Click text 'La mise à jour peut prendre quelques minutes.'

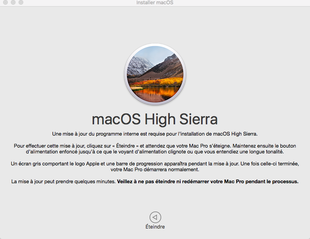[64, 181]
